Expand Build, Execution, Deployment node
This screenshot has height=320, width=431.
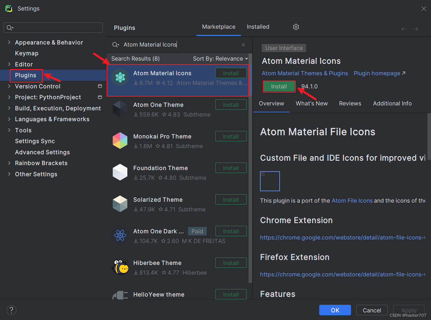tap(9, 108)
